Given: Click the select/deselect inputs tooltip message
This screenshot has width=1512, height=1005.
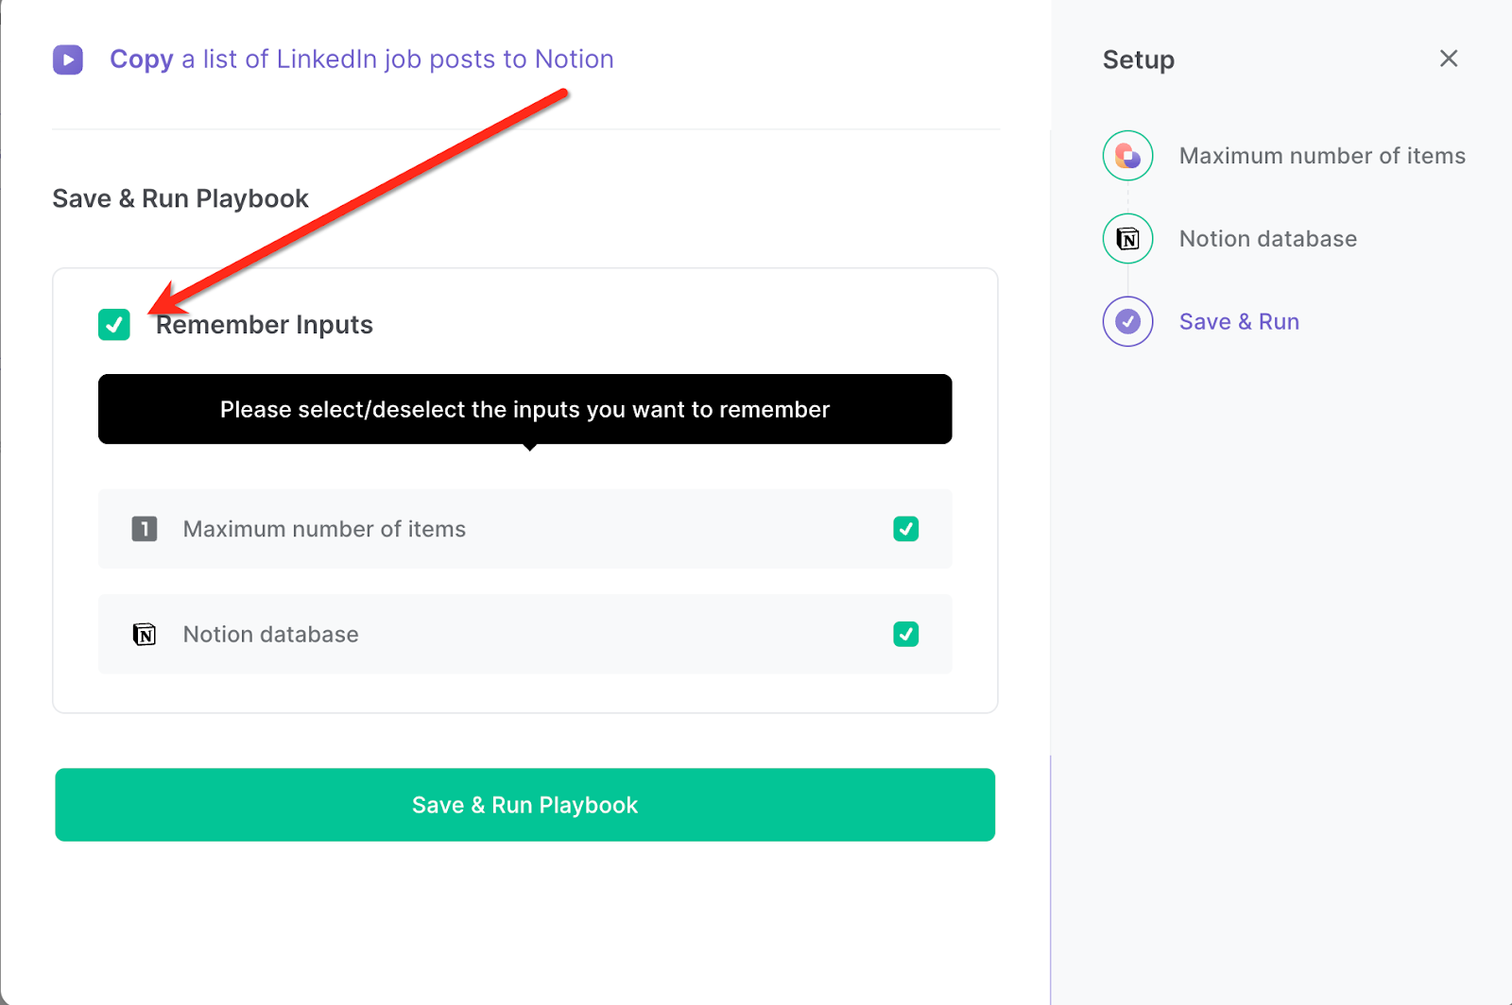Looking at the screenshot, I should tap(524, 409).
